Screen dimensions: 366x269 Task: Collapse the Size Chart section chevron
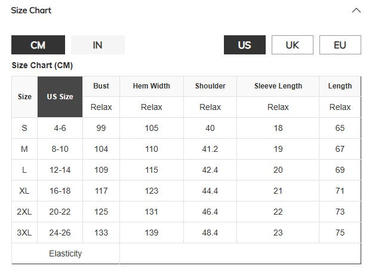356,11
